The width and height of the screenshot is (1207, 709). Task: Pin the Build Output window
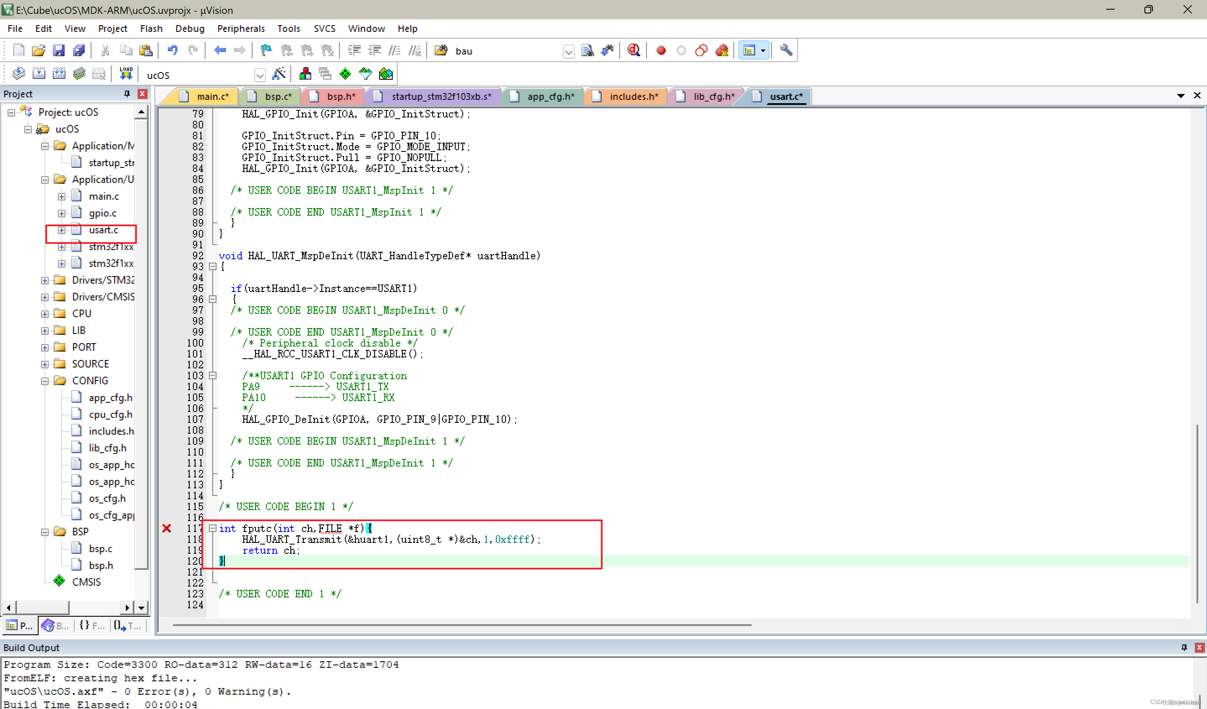pos(1184,647)
